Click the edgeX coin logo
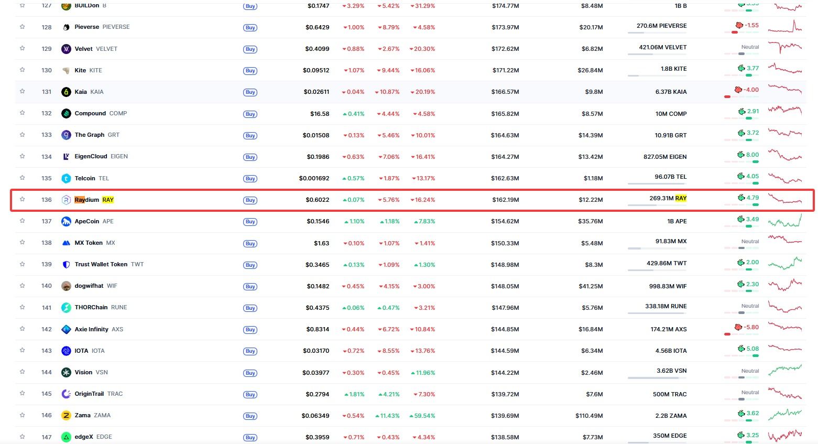This screenshot has height=444, width=818. coord(66,437)
